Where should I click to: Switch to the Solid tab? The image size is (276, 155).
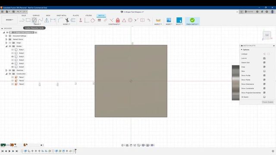[24, 15]
